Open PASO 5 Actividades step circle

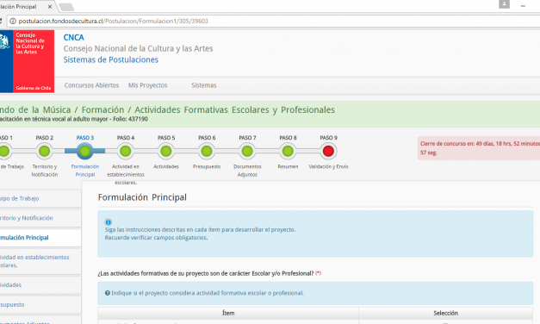click(x=166, y=151)
